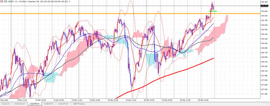The image size is (270, 106).
Task: Click the USDJPY, H1 chart title text
Action: point(13,2)
